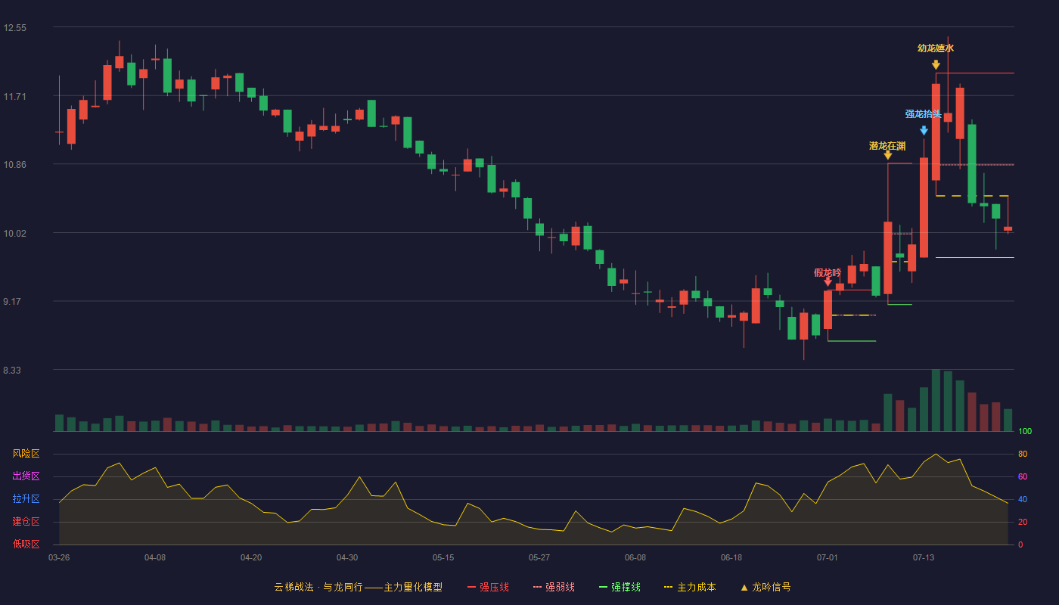1059x605 pixels.
Task: Click the 60 value on the right axis
Action: pos(1023,476)
